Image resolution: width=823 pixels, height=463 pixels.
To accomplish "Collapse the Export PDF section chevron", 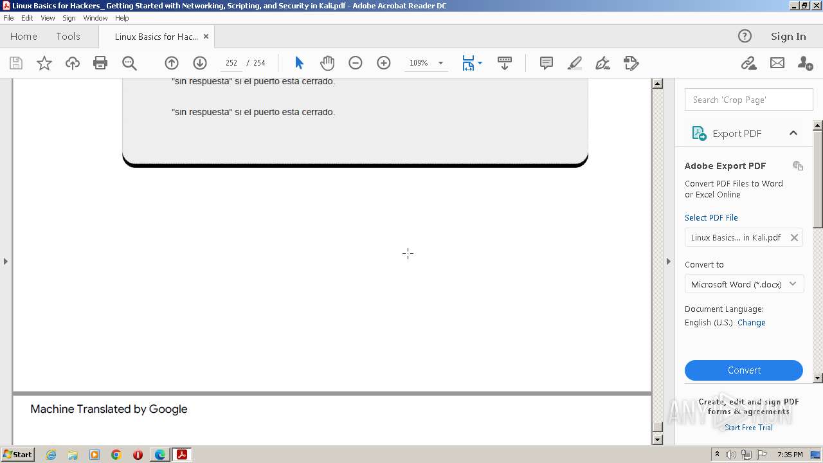I will tap(793, 133).
